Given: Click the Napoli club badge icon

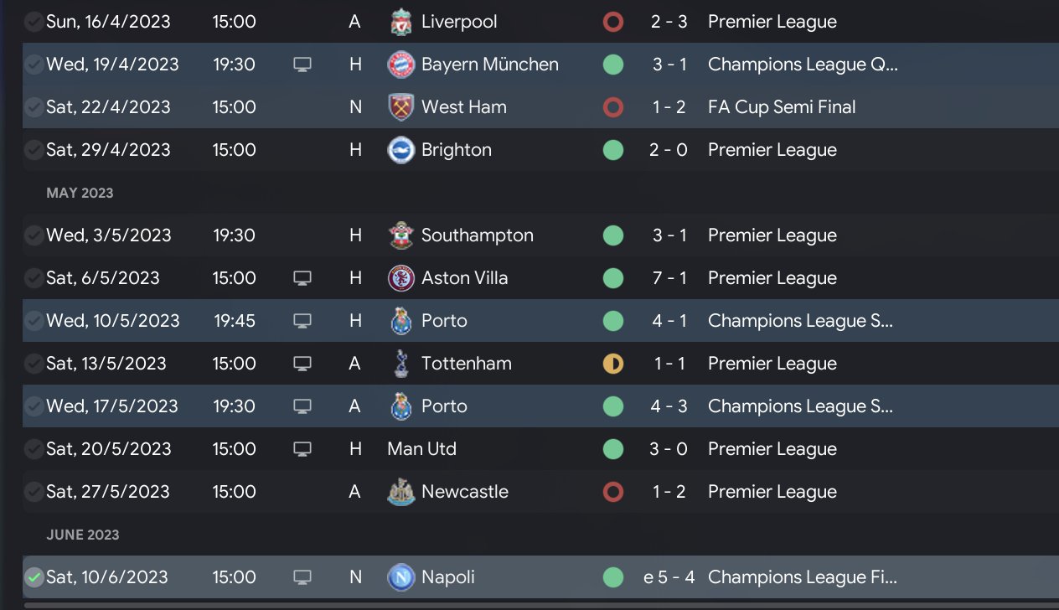Looking at the screenshot, I should click(401, 577).
